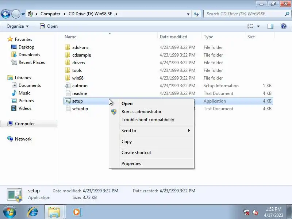Open the Organize menu
Screen dimensions: 292x219
(x=18, y=26)
